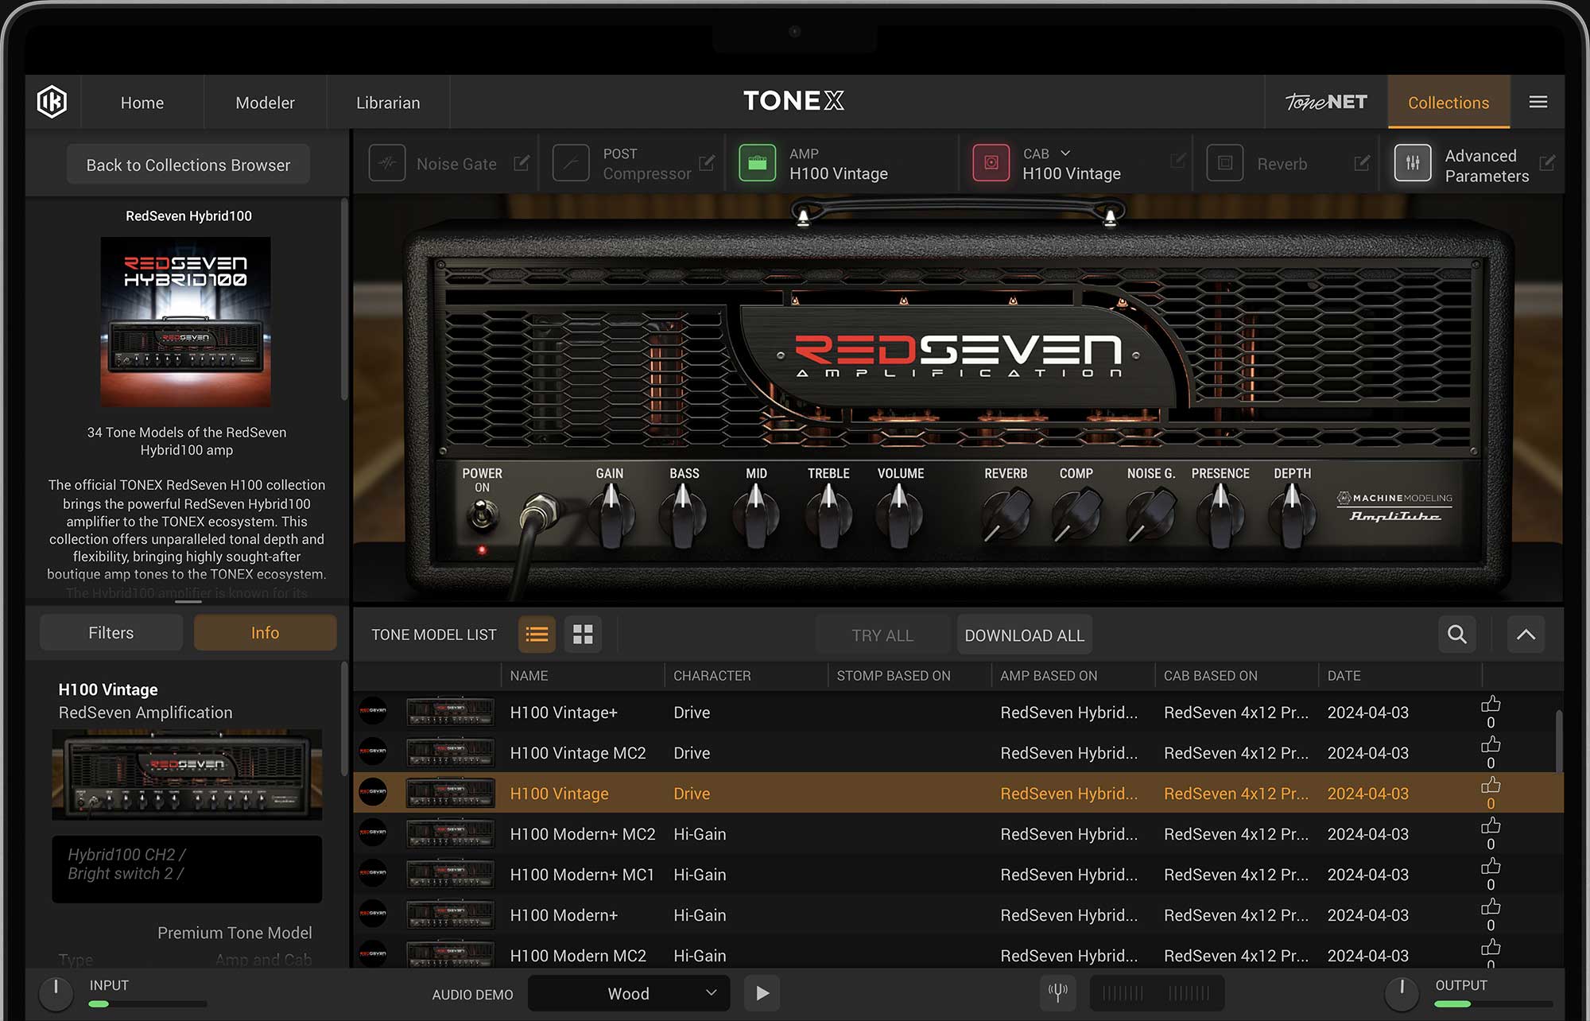Click Download All button

click(x=1024, y=635)
